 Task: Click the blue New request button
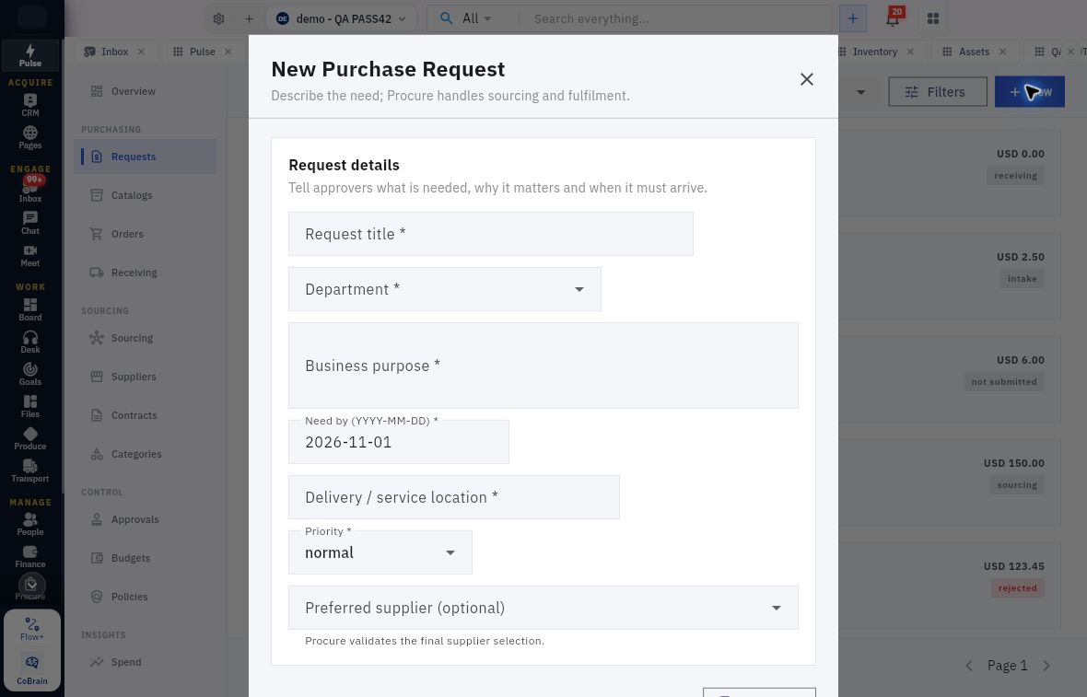(1030, 91)
